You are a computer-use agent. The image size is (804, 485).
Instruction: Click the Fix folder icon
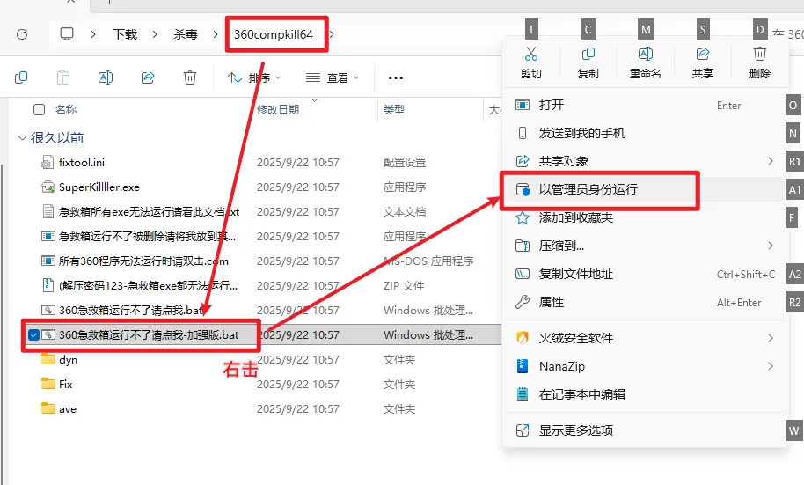(48, 384)
